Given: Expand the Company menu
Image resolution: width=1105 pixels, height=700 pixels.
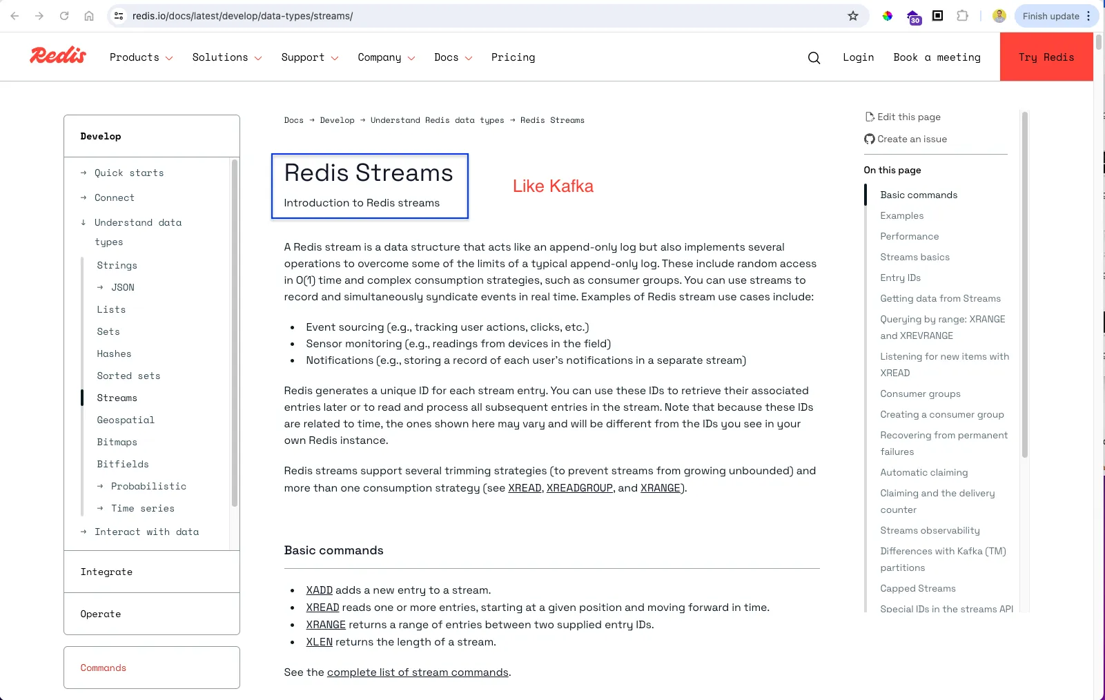Looking at the screenshot, I should 387,57.
